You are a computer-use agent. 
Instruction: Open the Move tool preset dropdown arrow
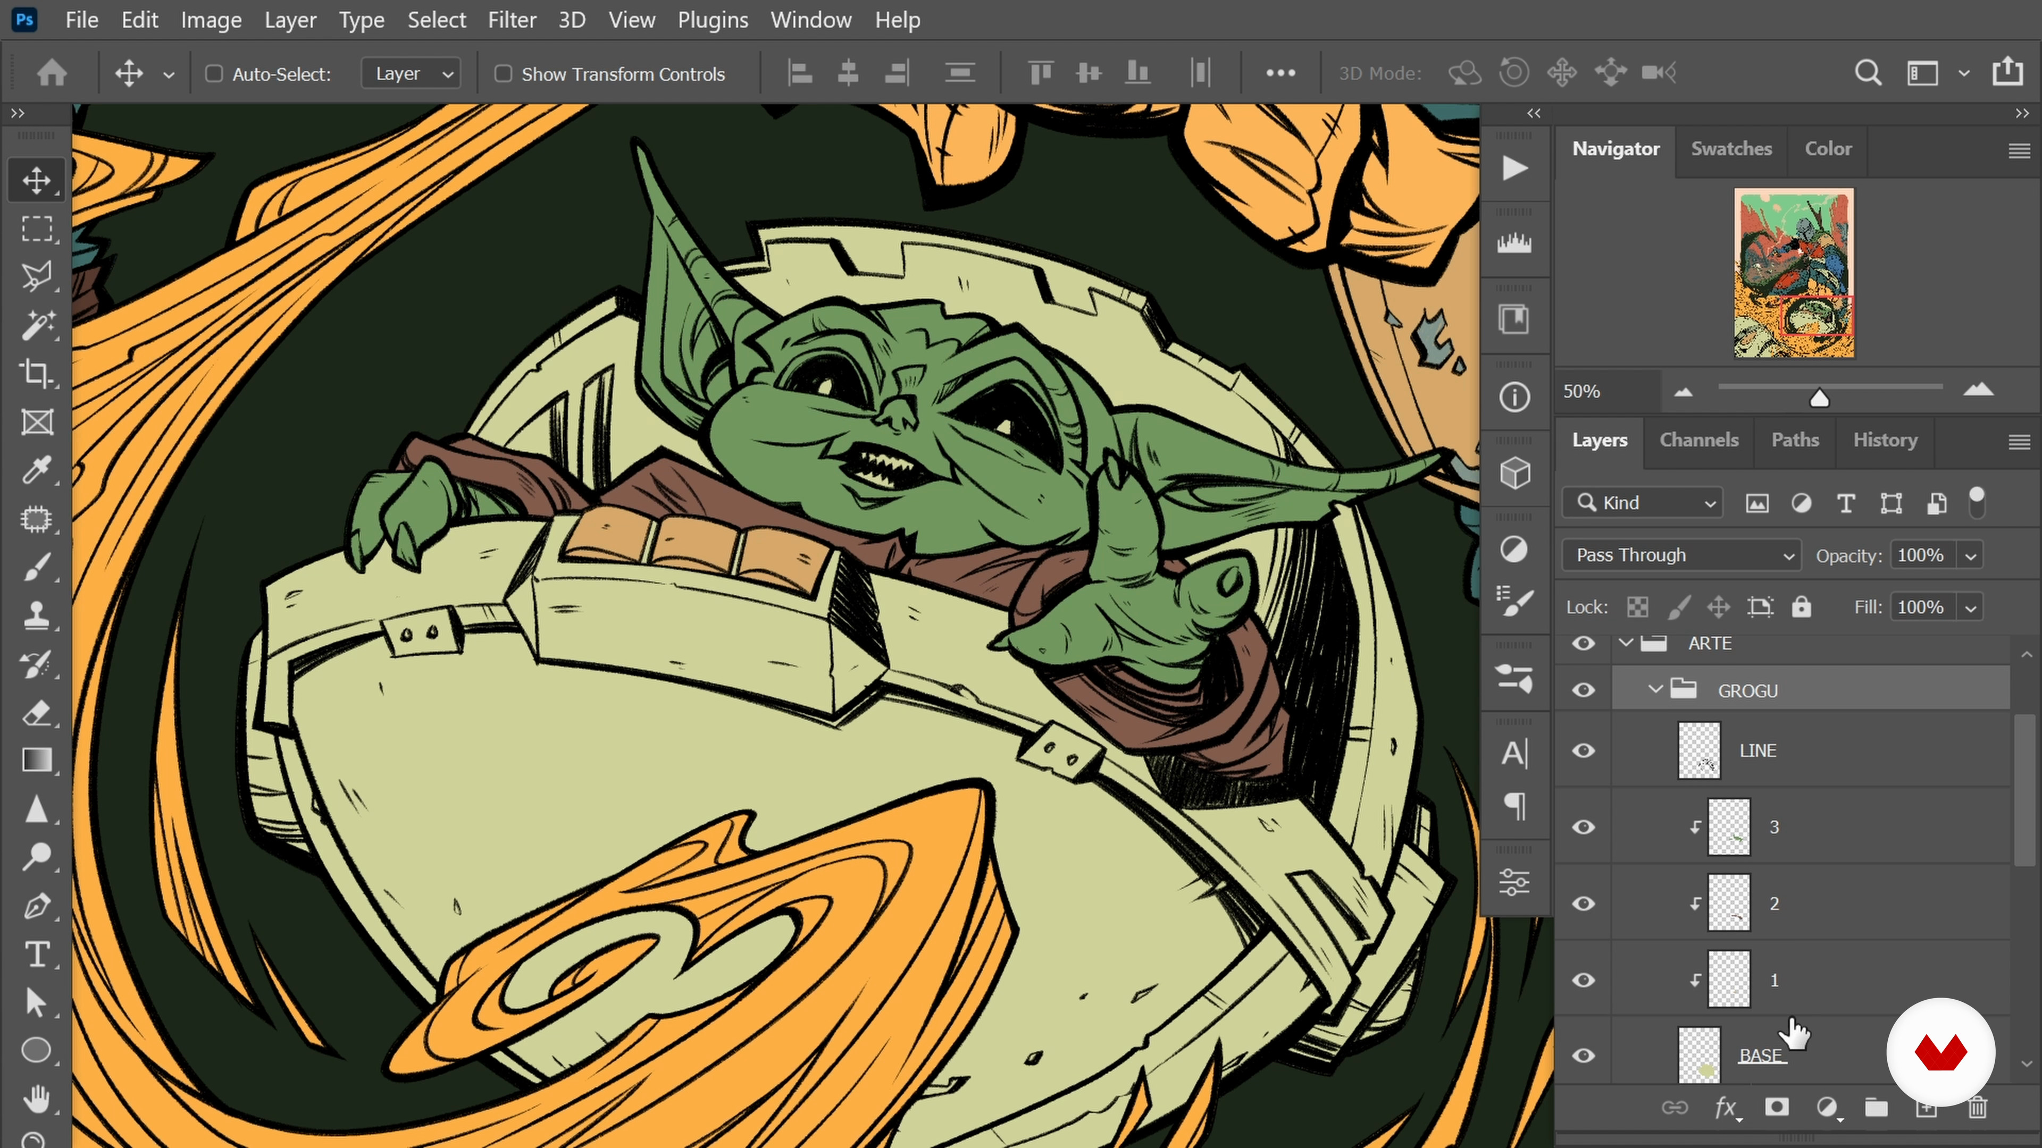tap(168, 74)
